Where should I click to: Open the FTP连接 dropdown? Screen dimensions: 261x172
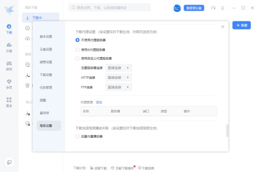[x=119, y=87]
